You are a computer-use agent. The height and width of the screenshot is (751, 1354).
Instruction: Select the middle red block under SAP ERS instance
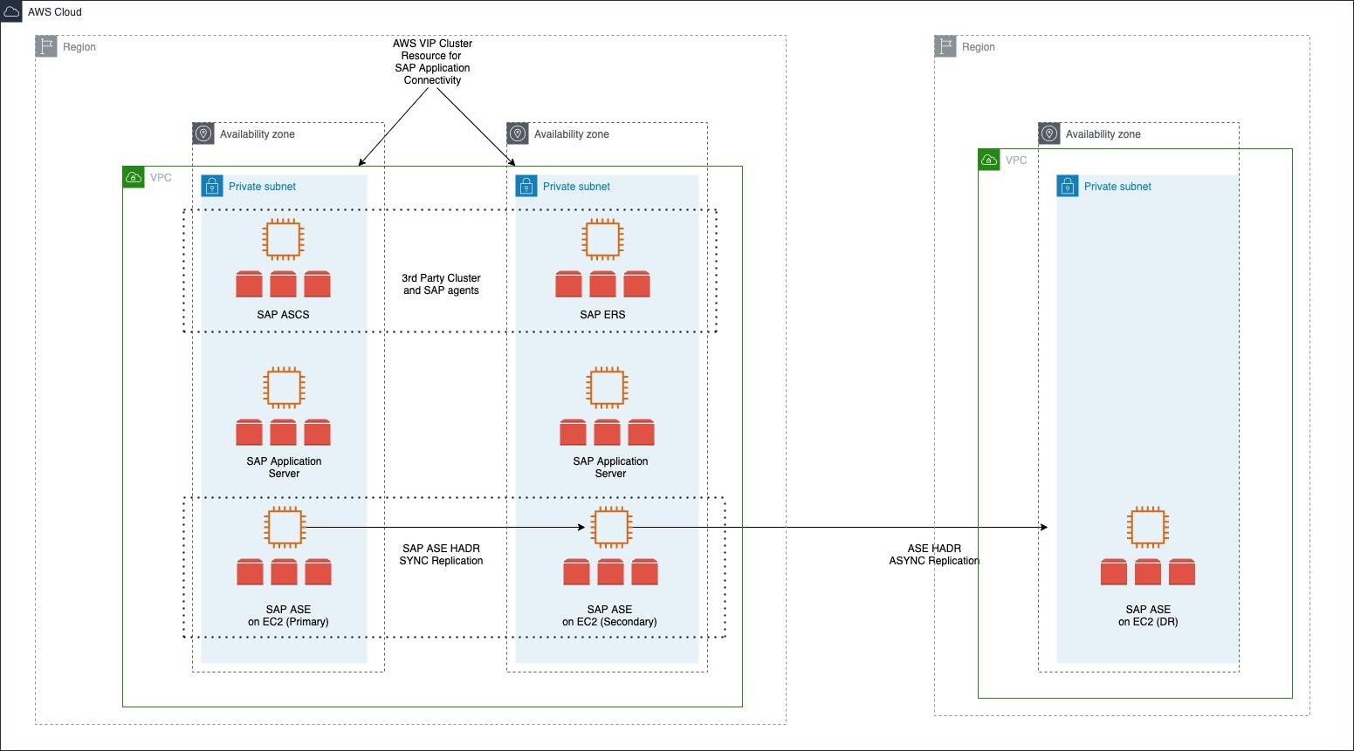[602, 284]
